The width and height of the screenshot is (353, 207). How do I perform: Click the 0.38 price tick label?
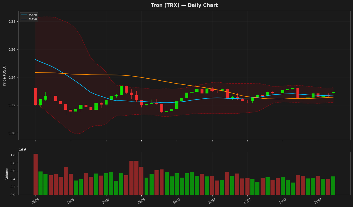[x=12, y=22]
